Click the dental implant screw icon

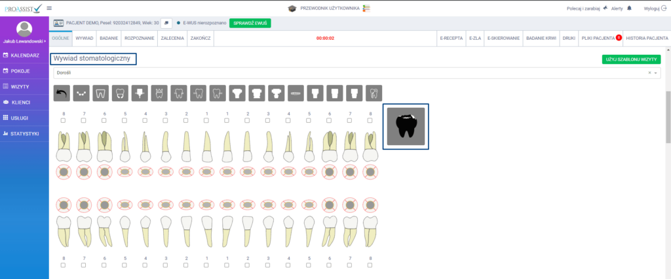[x=140, y=93]
